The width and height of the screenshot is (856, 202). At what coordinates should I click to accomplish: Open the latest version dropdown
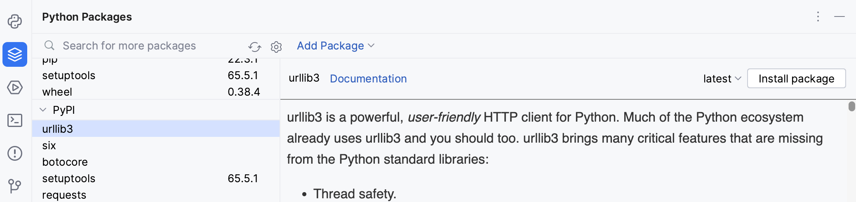[722, 79]
